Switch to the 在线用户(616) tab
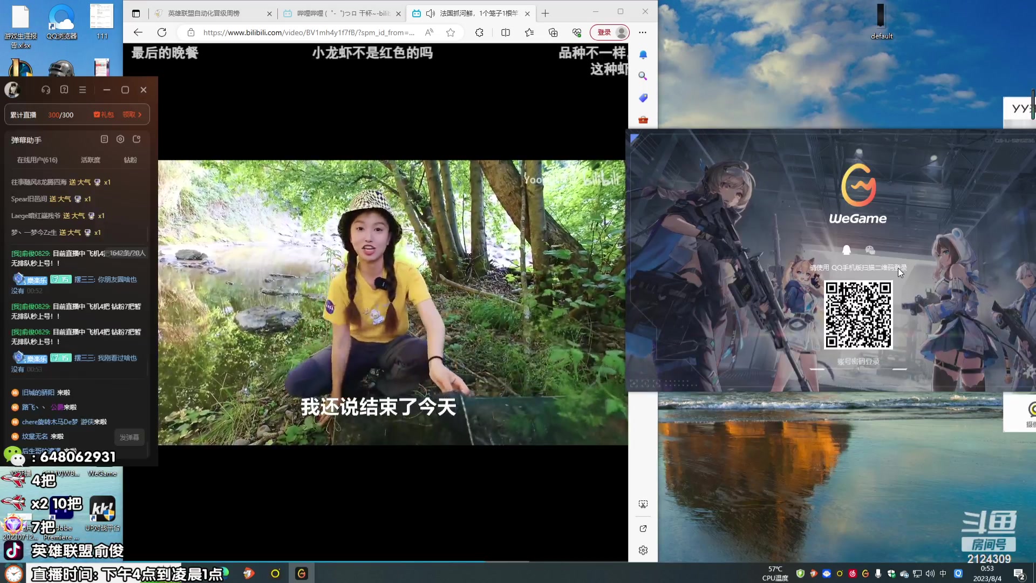The image size is (1036, 583). tap(37, 160)
